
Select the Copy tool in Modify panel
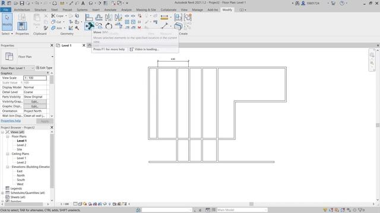coord(99,25)
